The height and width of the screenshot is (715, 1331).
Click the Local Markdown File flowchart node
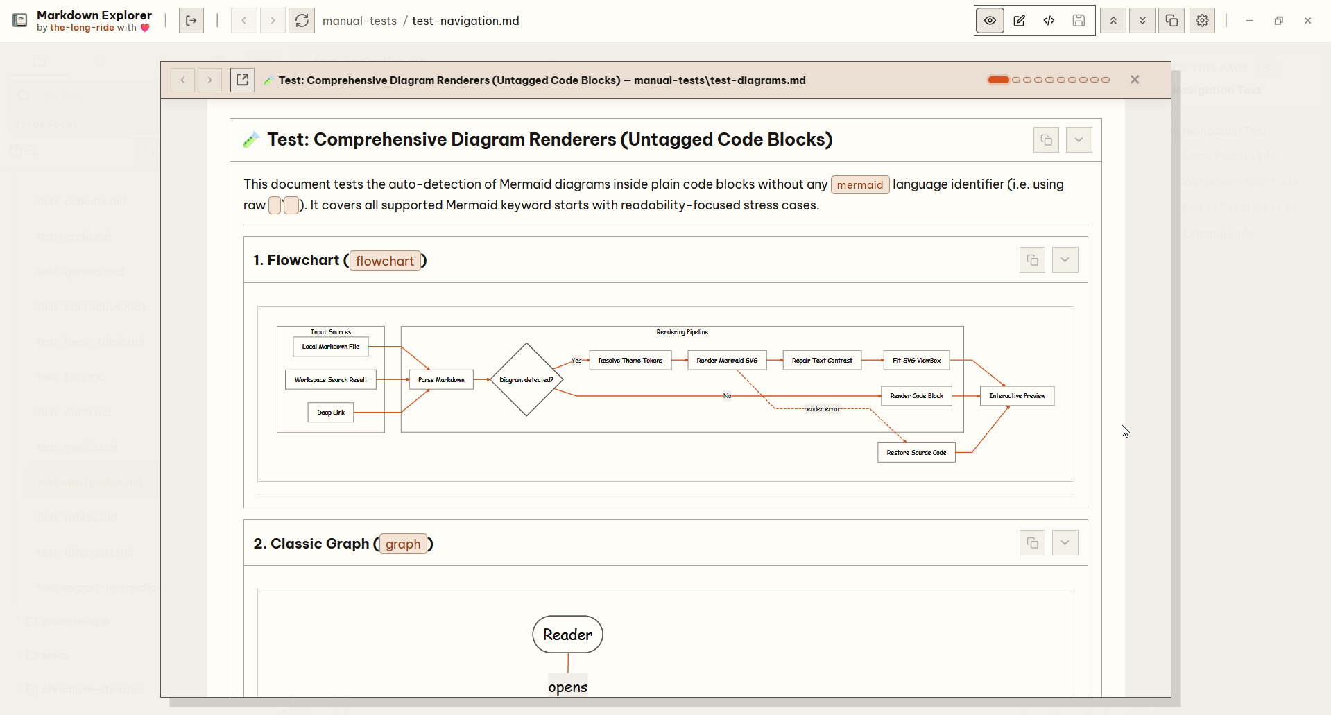tap(331, 347)
